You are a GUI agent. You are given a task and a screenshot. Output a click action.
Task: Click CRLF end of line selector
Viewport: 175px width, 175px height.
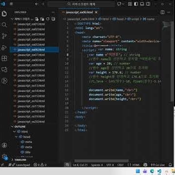(x=120, y=165)
